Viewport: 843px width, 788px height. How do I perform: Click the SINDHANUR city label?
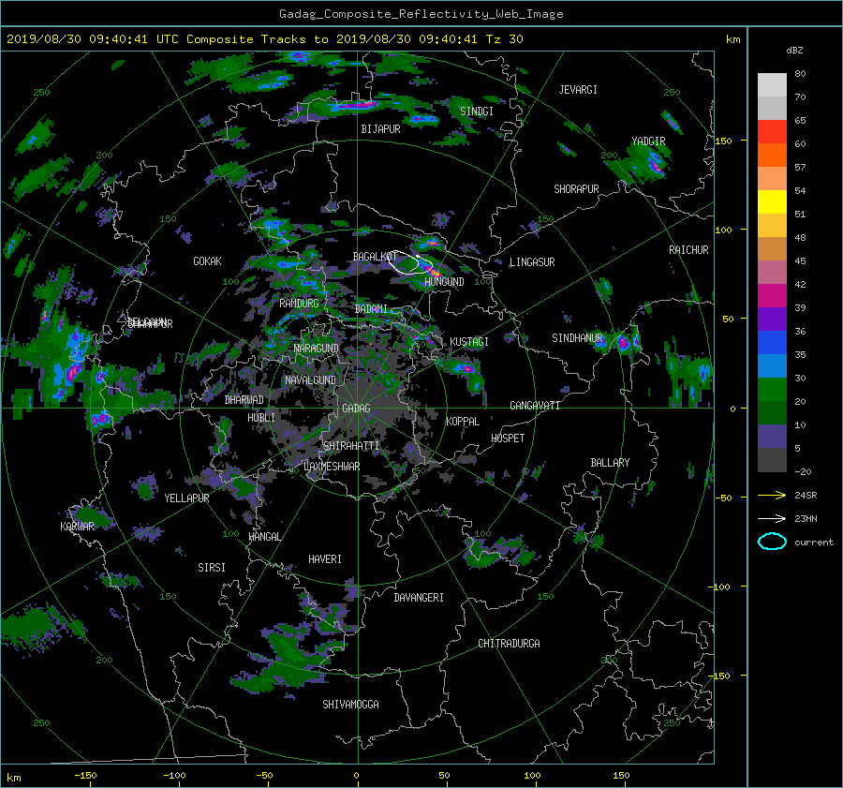point(577,338)
